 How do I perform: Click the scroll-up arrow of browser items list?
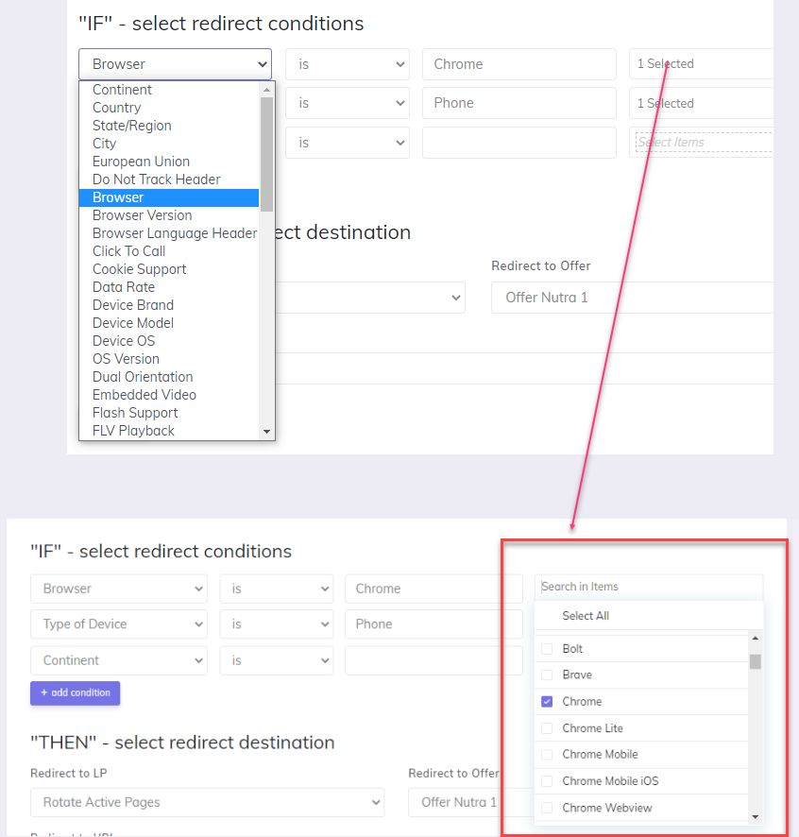click(x=755, y=638)
